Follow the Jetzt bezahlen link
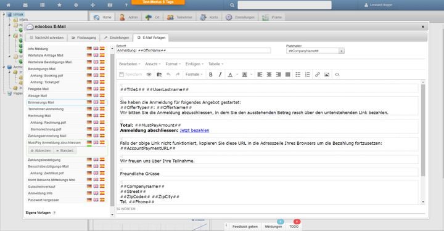This screenshot has width=444, height=231. tap(194, 131)
